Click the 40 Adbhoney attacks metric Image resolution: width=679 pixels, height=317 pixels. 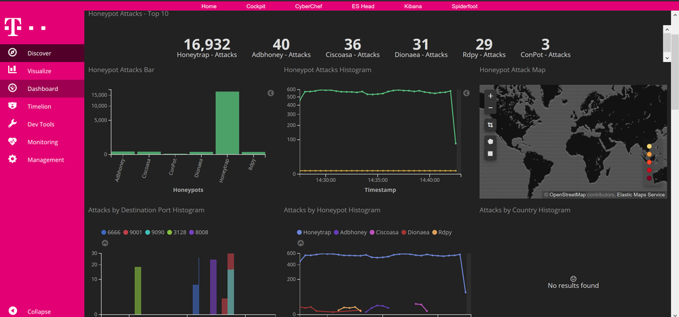coord(281,48)
